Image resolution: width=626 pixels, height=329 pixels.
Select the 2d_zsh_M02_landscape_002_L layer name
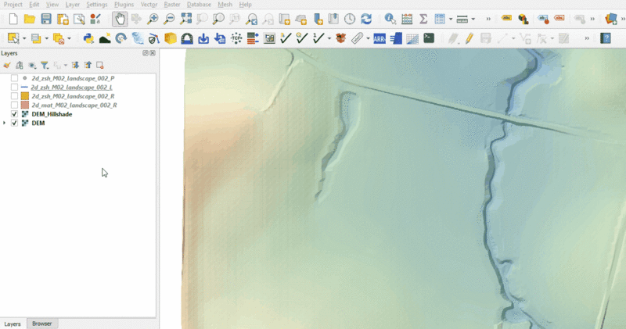tap(72, 88)
